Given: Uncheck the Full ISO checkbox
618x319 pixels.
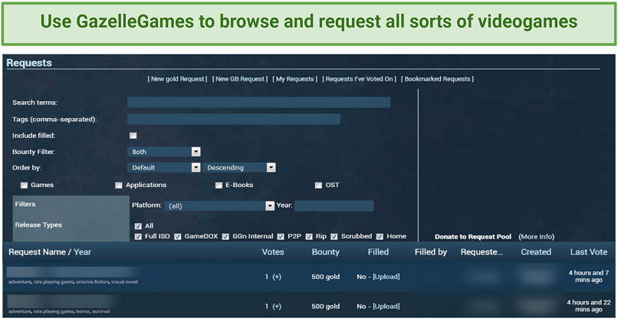Looking at the screenshot, I should [x=138, y=237].
